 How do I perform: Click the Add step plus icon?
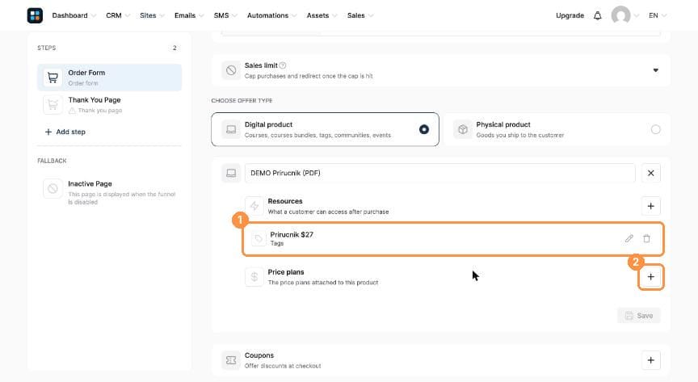coord(48,132)
